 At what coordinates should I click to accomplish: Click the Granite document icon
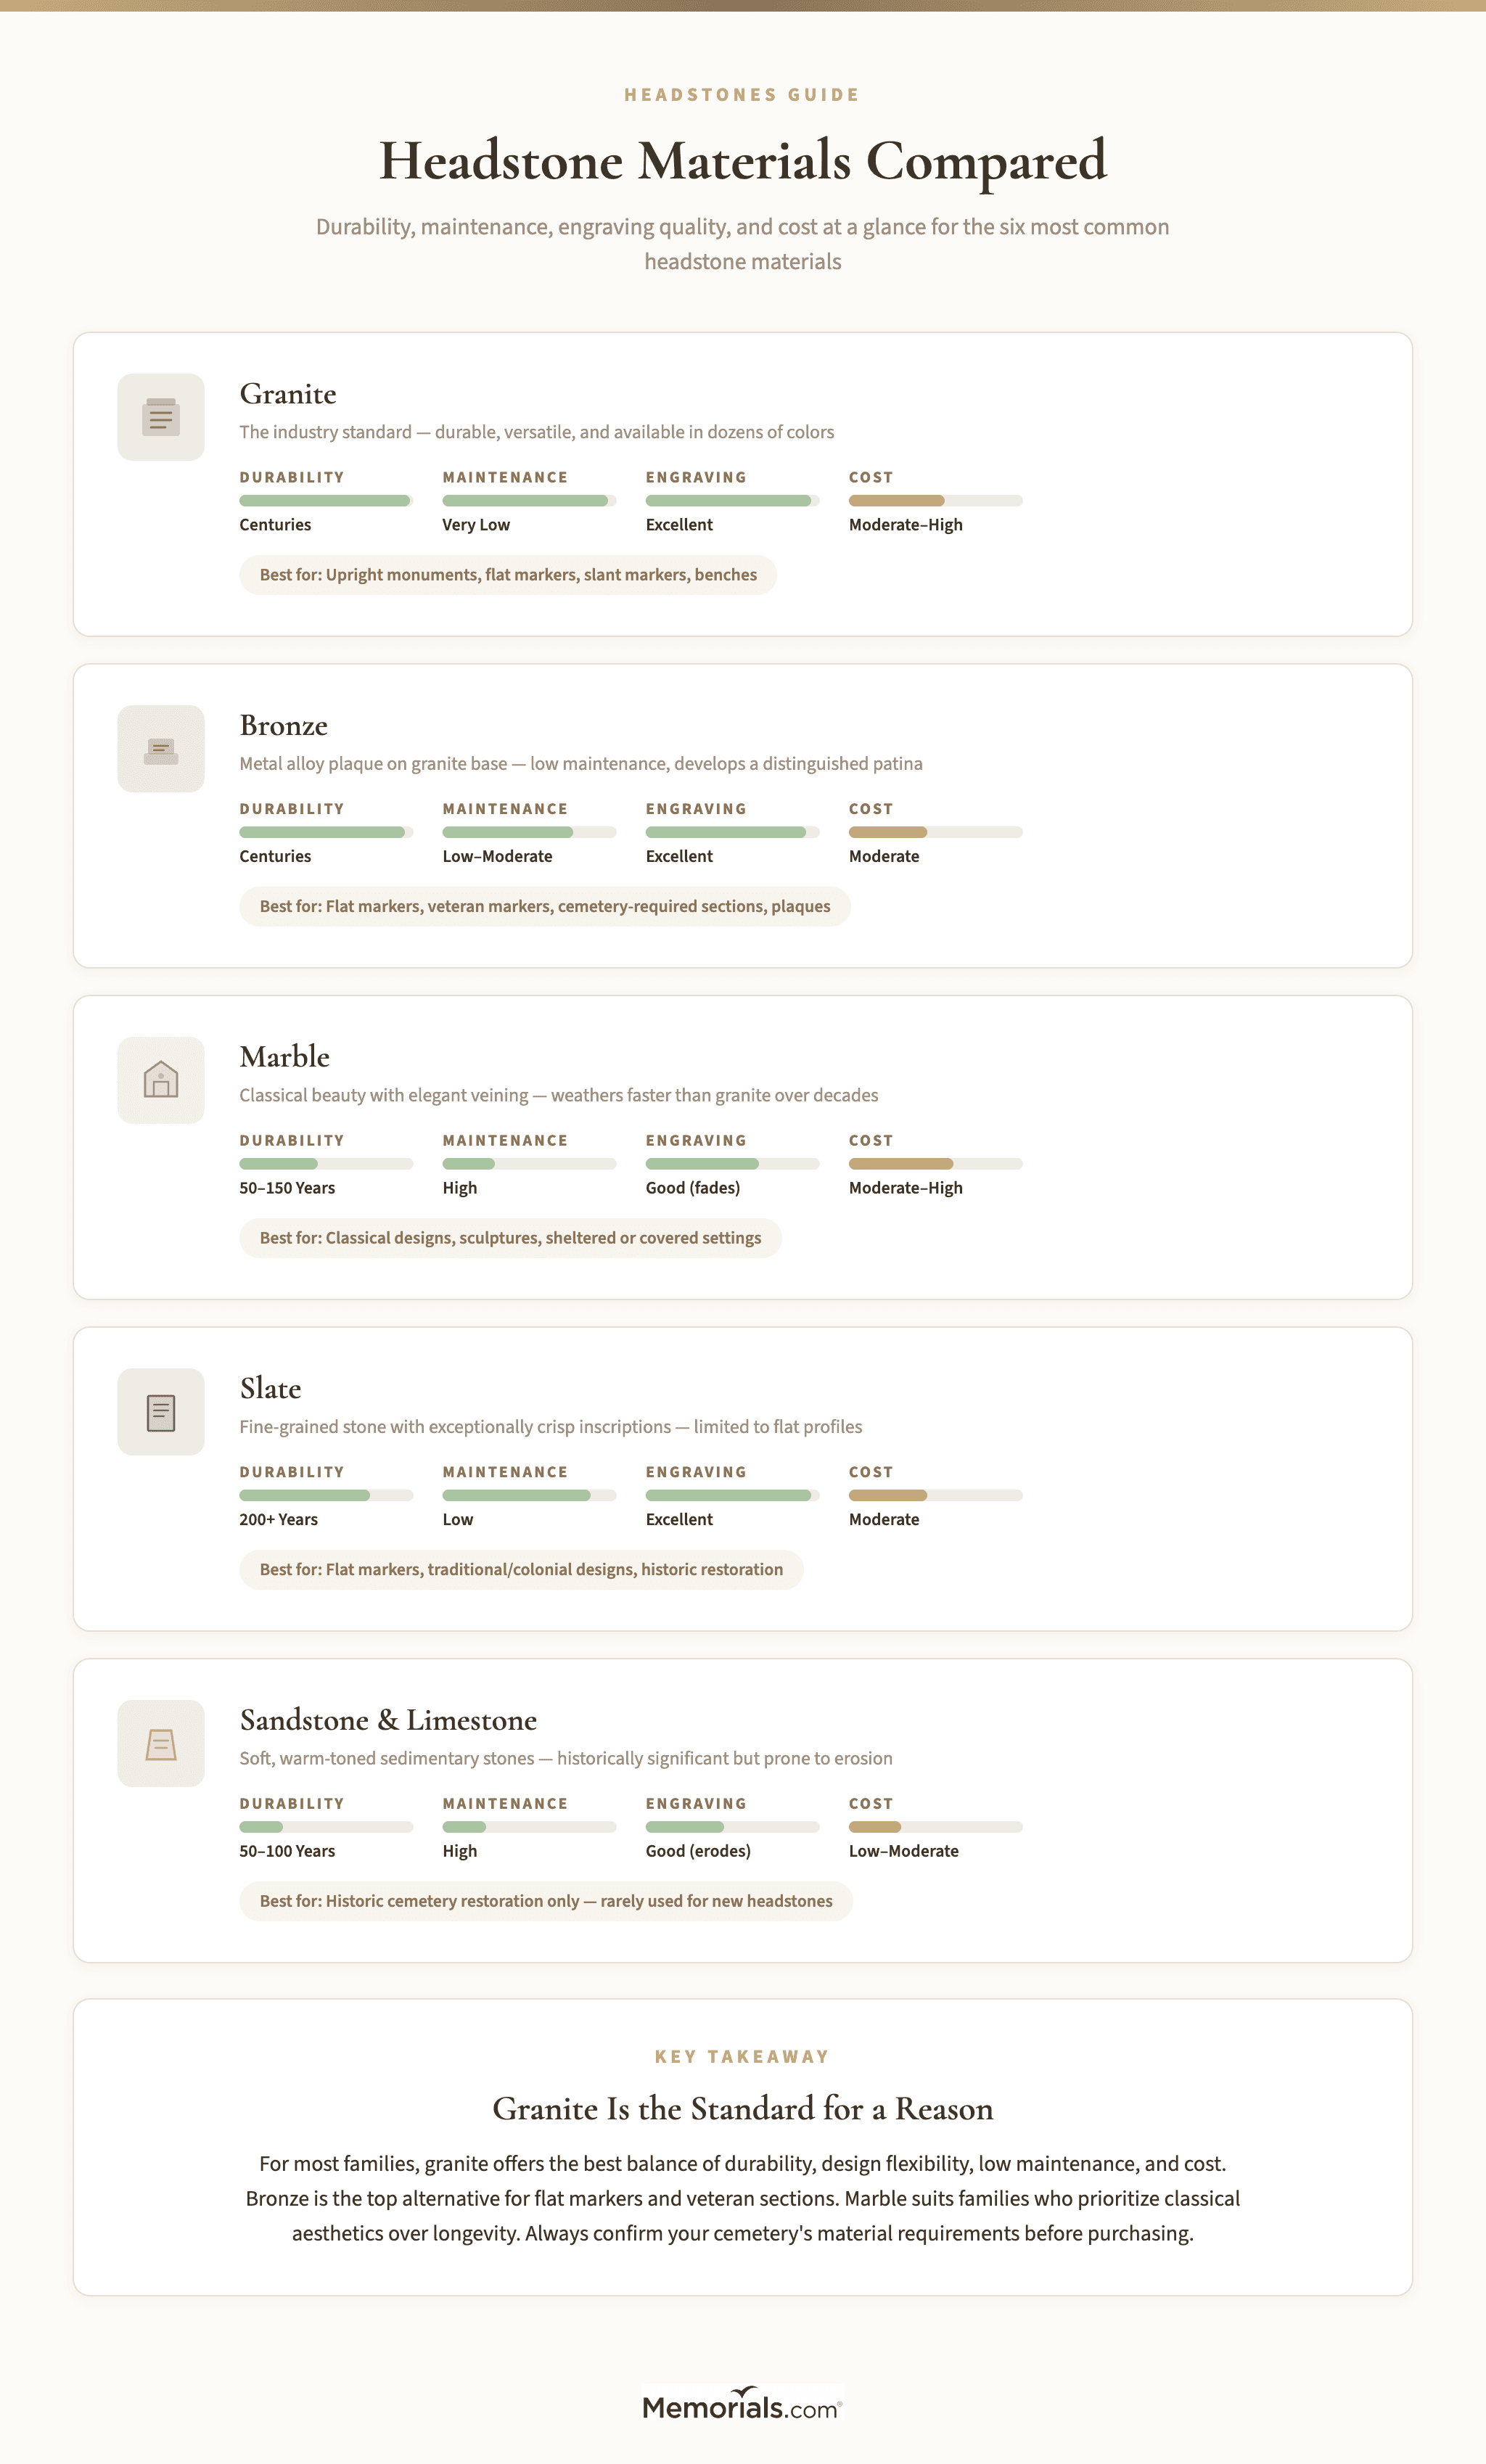[160, 416]
